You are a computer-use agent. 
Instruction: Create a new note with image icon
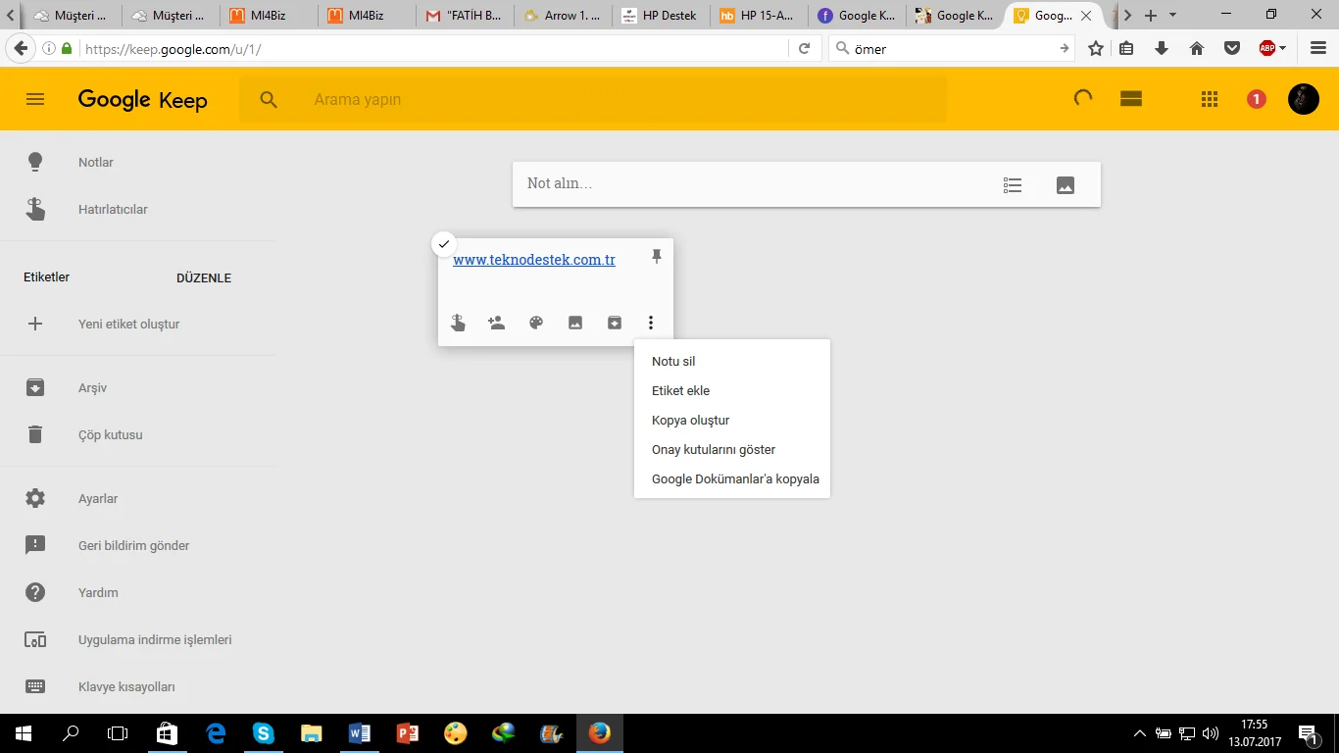point(1066,185)
